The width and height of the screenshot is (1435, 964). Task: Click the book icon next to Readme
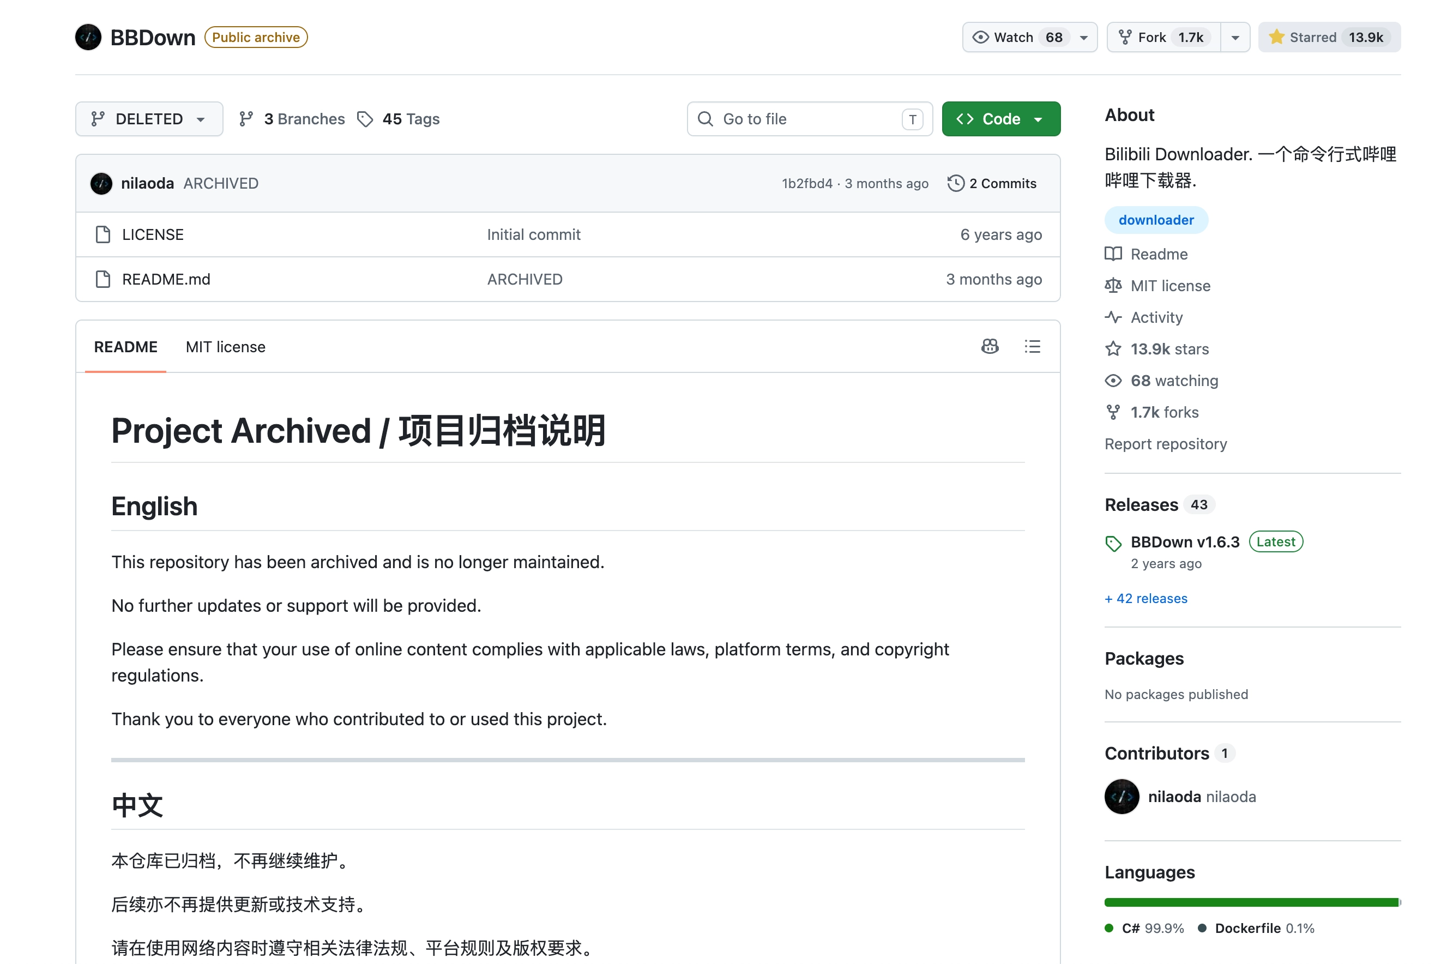(x=1113, y=254)
